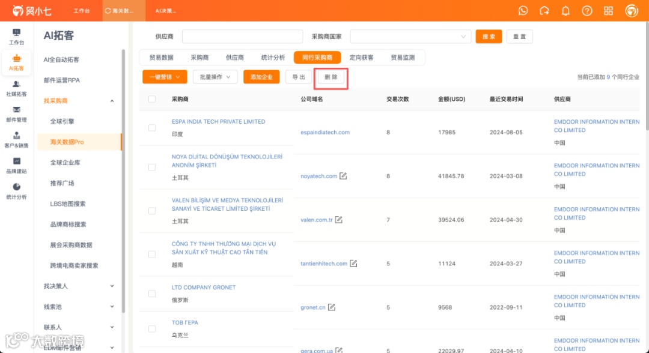Switch to the 贸易监测 tab
This screenshot has height=353, width=649.
[403, 58]
